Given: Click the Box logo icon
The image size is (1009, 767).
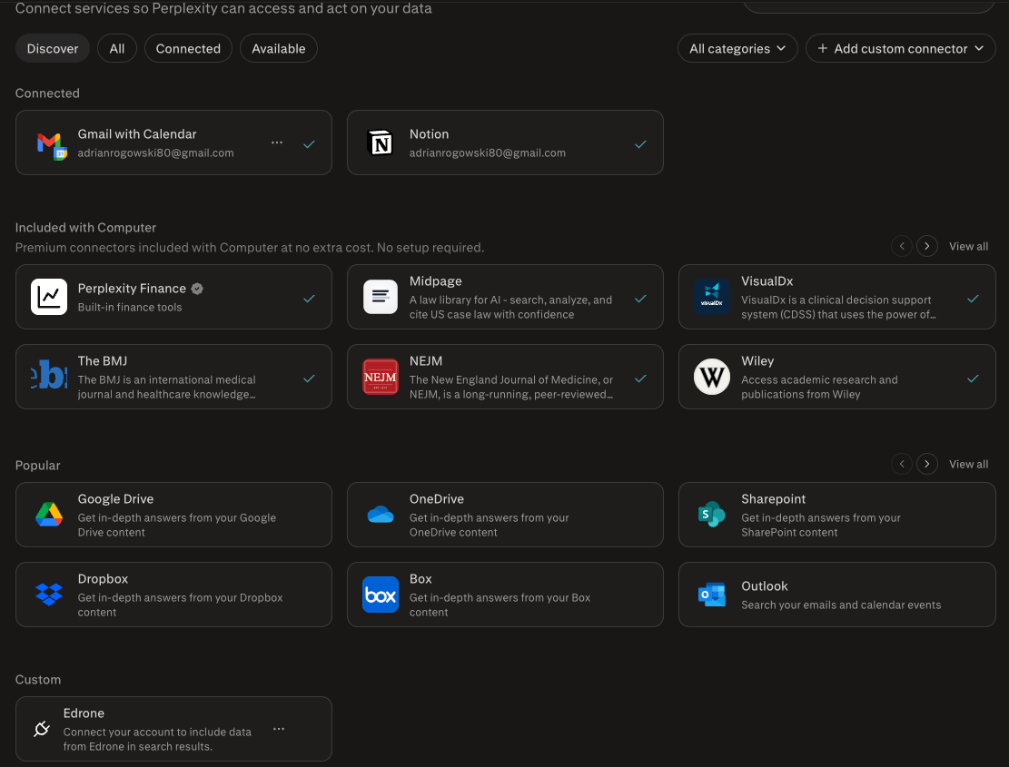Looking at the screenshot, I should tap(381, 594).
